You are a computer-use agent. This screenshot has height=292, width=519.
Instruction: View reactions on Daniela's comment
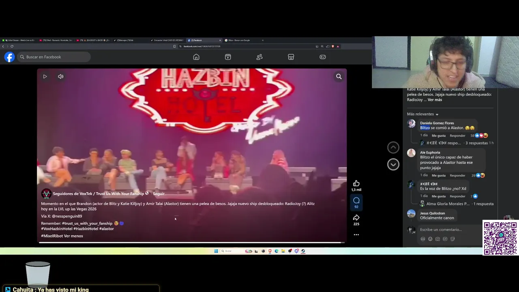point(479,135)
